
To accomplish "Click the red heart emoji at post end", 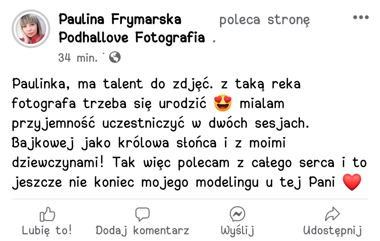I will pos(352,182).
